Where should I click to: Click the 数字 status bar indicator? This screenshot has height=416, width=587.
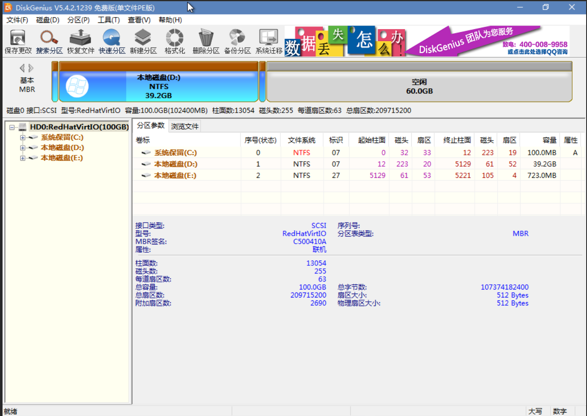559,411
